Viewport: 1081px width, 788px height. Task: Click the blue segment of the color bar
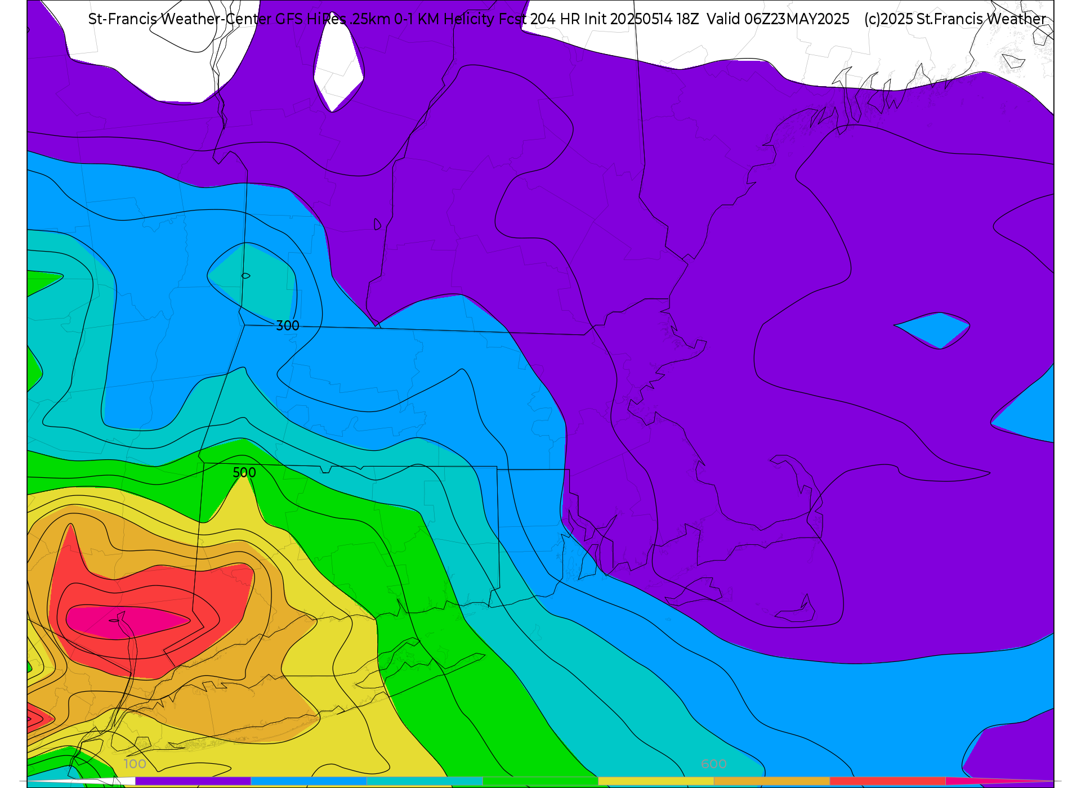tap(309, 781)
